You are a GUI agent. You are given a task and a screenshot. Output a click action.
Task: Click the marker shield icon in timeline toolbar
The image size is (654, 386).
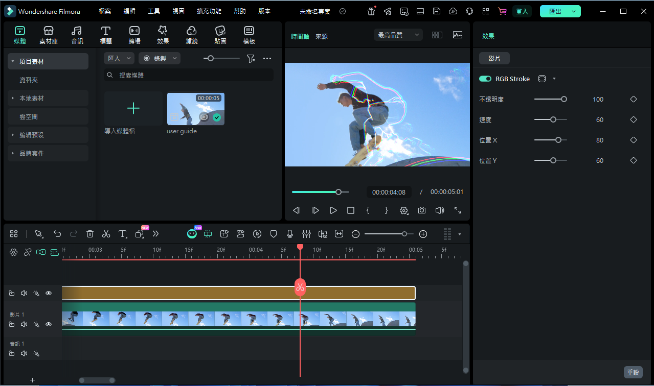coord(274,234)
